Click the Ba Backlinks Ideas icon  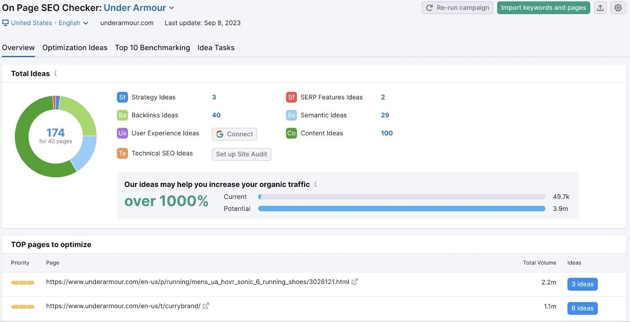[122, 115]
